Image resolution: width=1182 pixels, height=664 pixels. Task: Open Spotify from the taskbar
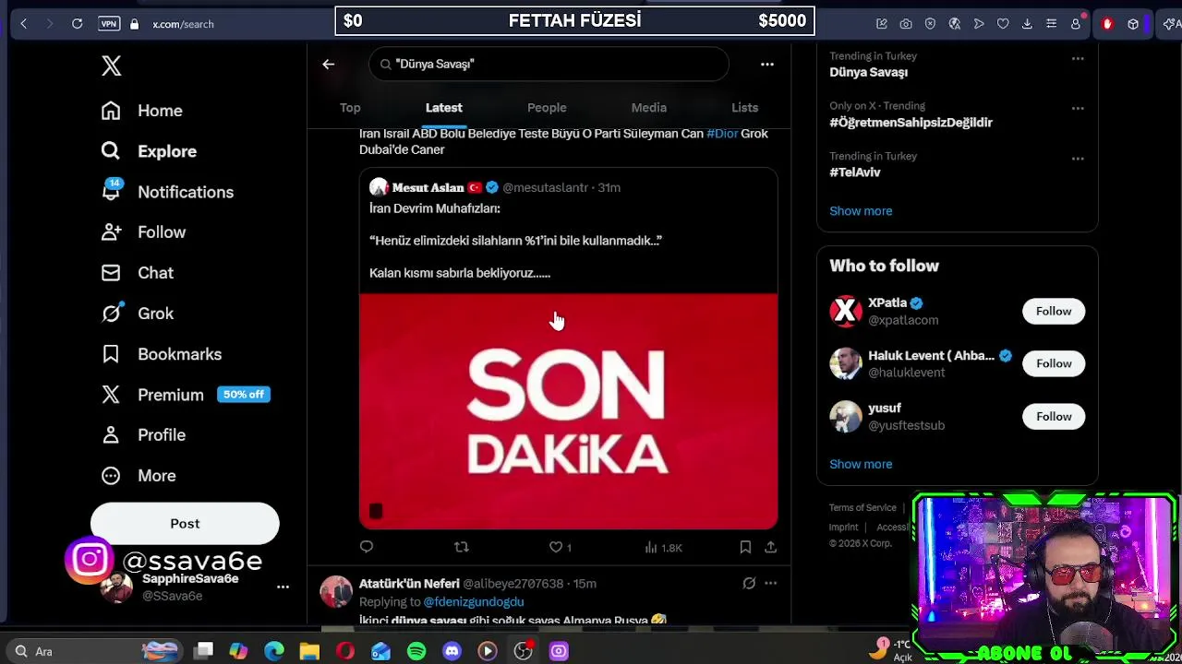pyautogui.click(x=416, y=651)
